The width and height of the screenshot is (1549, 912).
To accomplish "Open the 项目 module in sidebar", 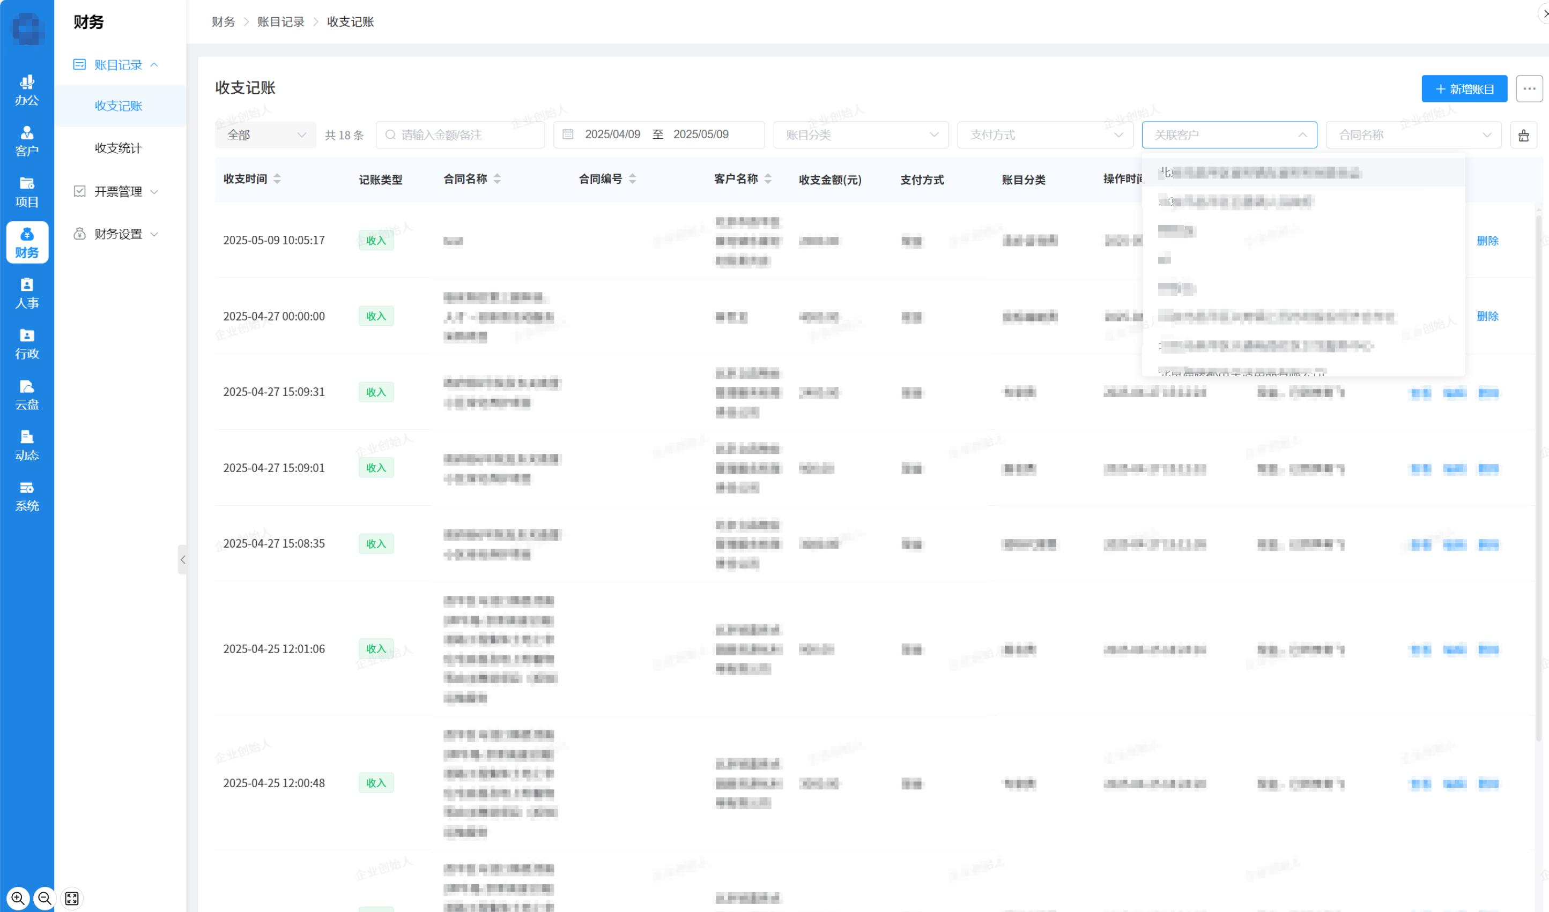I will tap(27, 192).
